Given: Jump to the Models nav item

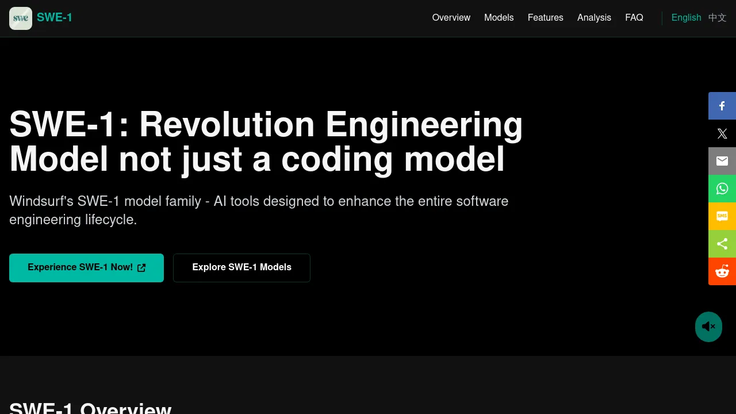Looking at the screenshot, I should [x=499, y=18].
